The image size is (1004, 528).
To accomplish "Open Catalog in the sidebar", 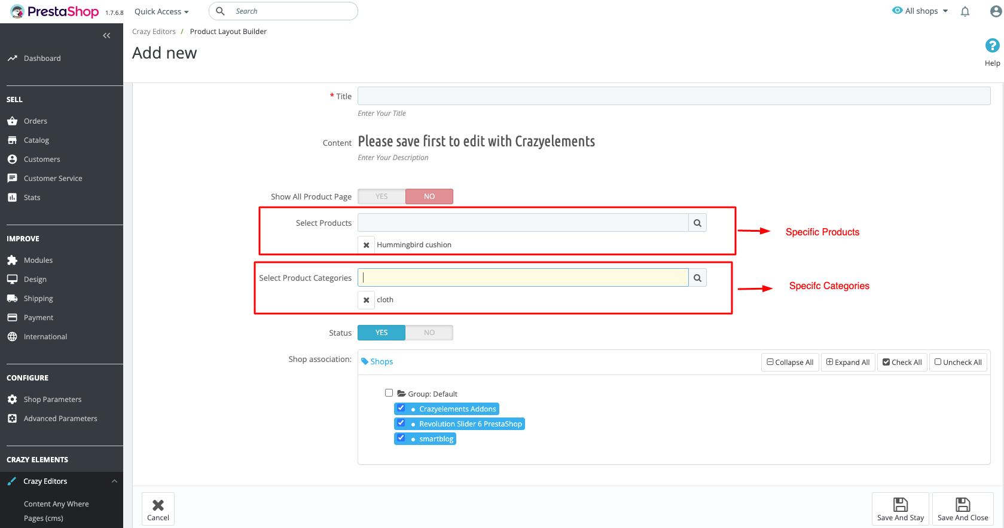I will 36,140.
